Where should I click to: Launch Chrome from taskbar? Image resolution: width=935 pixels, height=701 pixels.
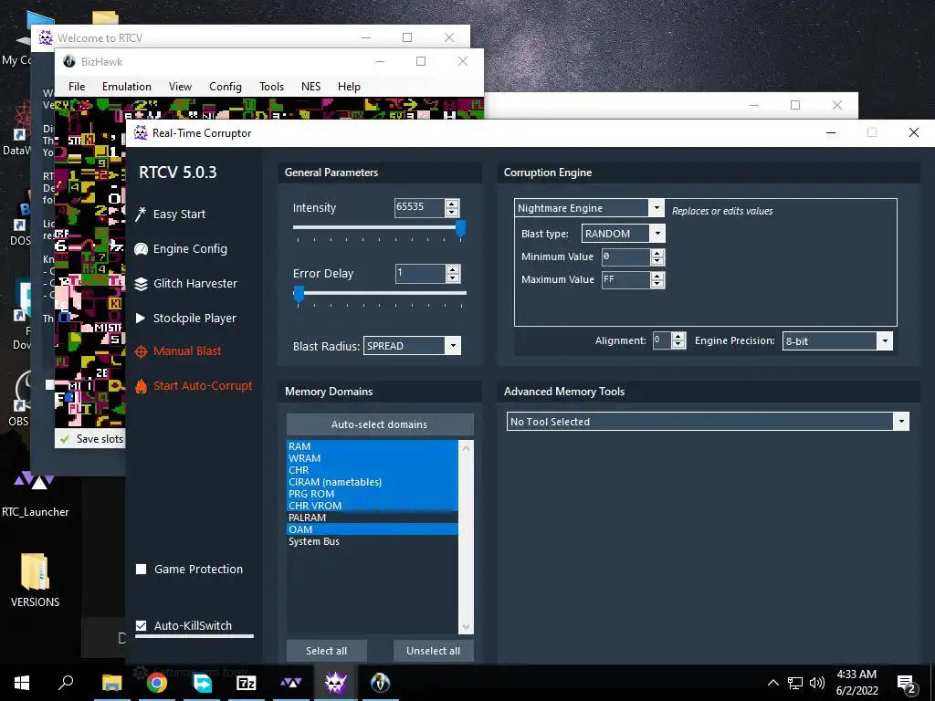coord(157,683)
